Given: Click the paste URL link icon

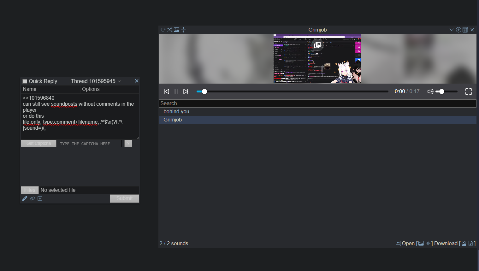Looking at the screenshot, I should pyautogui.click(x=32, y=198).
